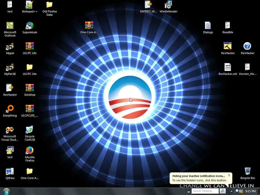Viewport: 260px width, 195px height.
Task: Open the keyboard icon beside Search Desktop
Action: point(189,192)
